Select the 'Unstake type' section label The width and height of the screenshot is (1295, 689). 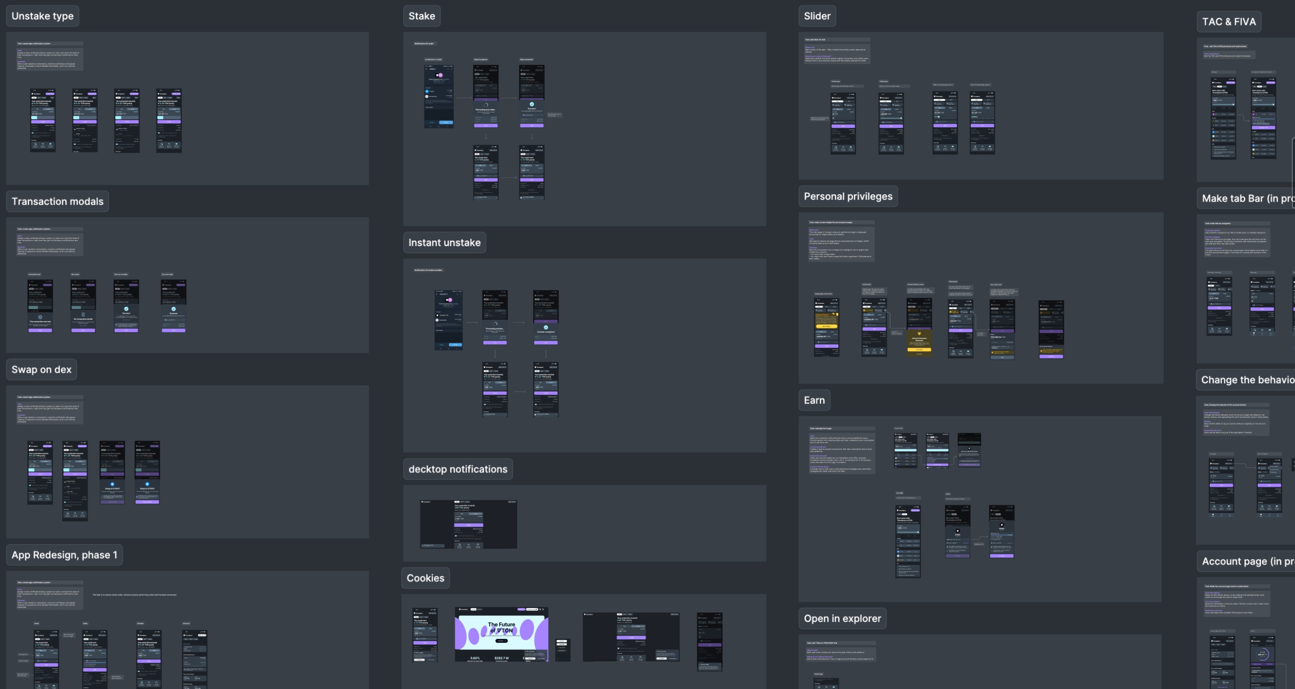(42, 16)
